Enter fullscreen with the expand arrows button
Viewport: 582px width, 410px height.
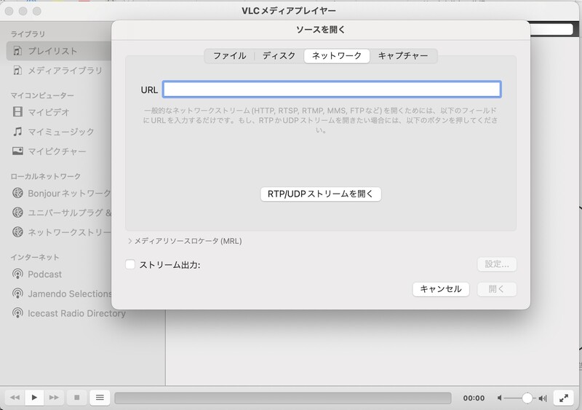(x=563, y=398)
